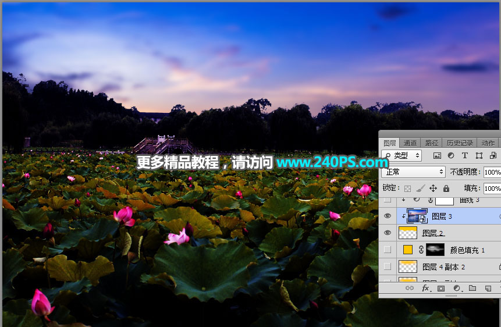Create a new group folder icon
501x327 pixels.
(x=472, y=288)
